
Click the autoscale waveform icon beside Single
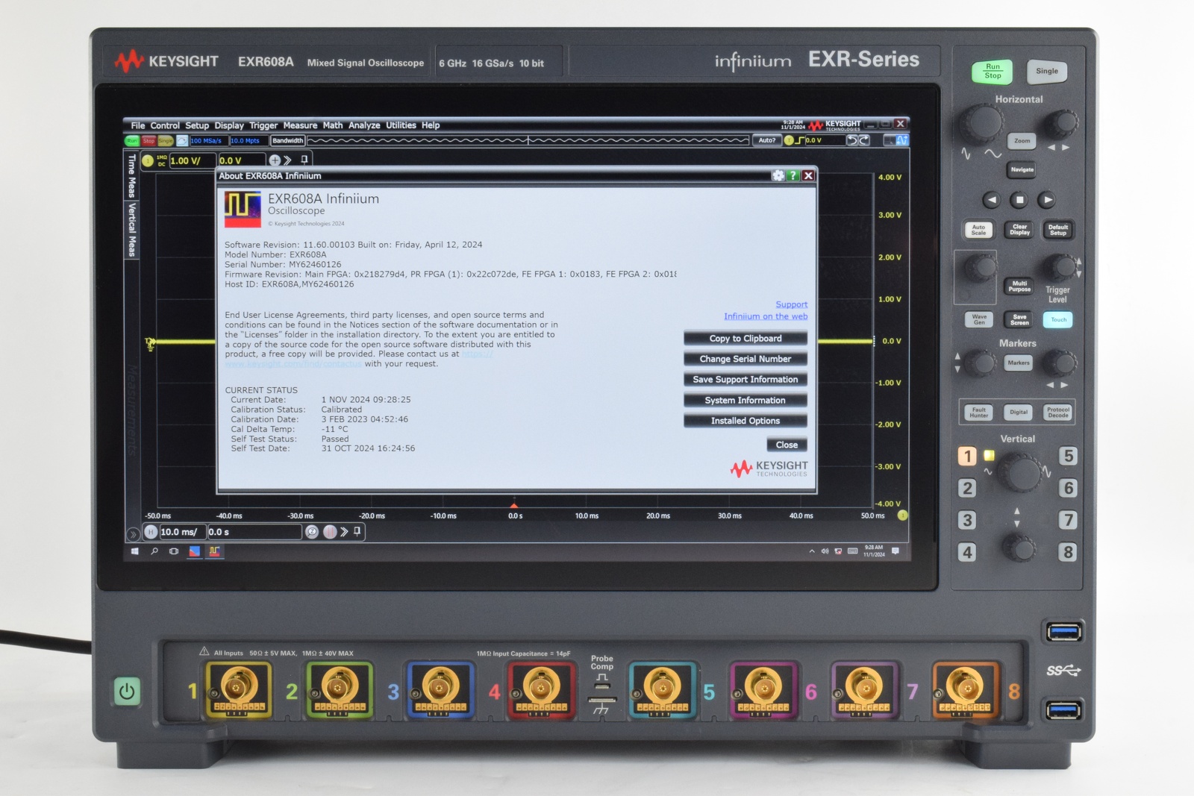tap(181, 140)
